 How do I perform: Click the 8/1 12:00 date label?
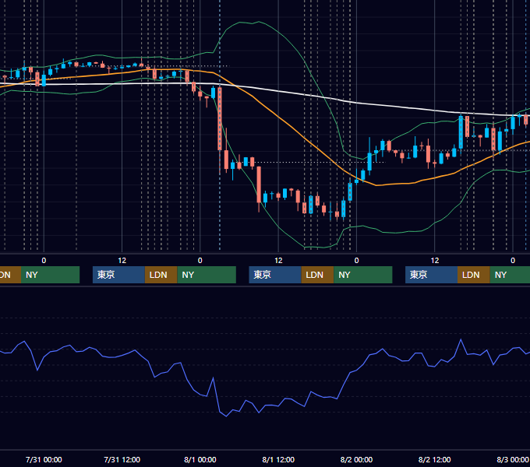coord(278,459)
